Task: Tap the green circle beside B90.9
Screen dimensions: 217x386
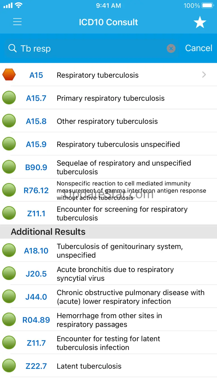Action: (x=9, y=167)
